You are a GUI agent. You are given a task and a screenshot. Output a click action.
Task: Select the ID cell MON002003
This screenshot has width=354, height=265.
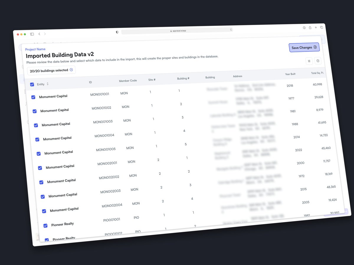[x=111, y=191]
